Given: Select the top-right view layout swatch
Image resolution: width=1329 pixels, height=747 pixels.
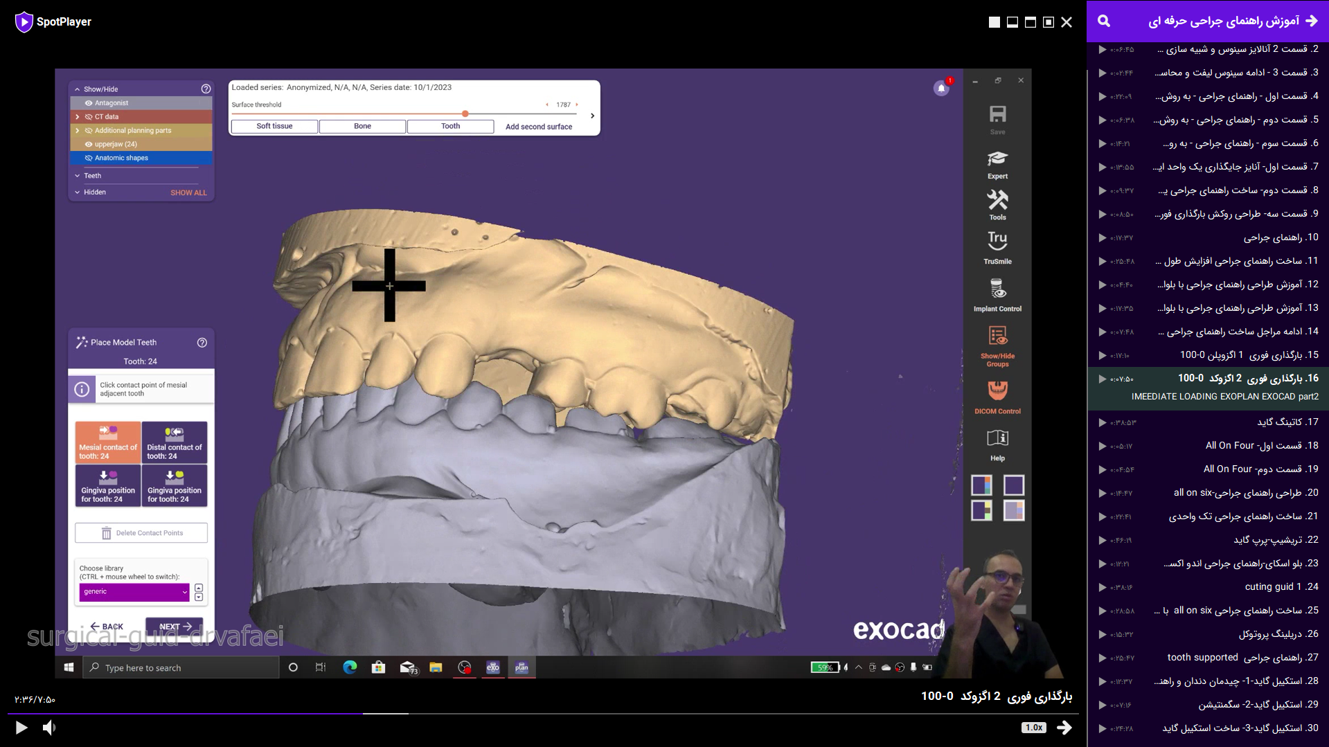Looking at the screenshot, I should point(1013,485).
